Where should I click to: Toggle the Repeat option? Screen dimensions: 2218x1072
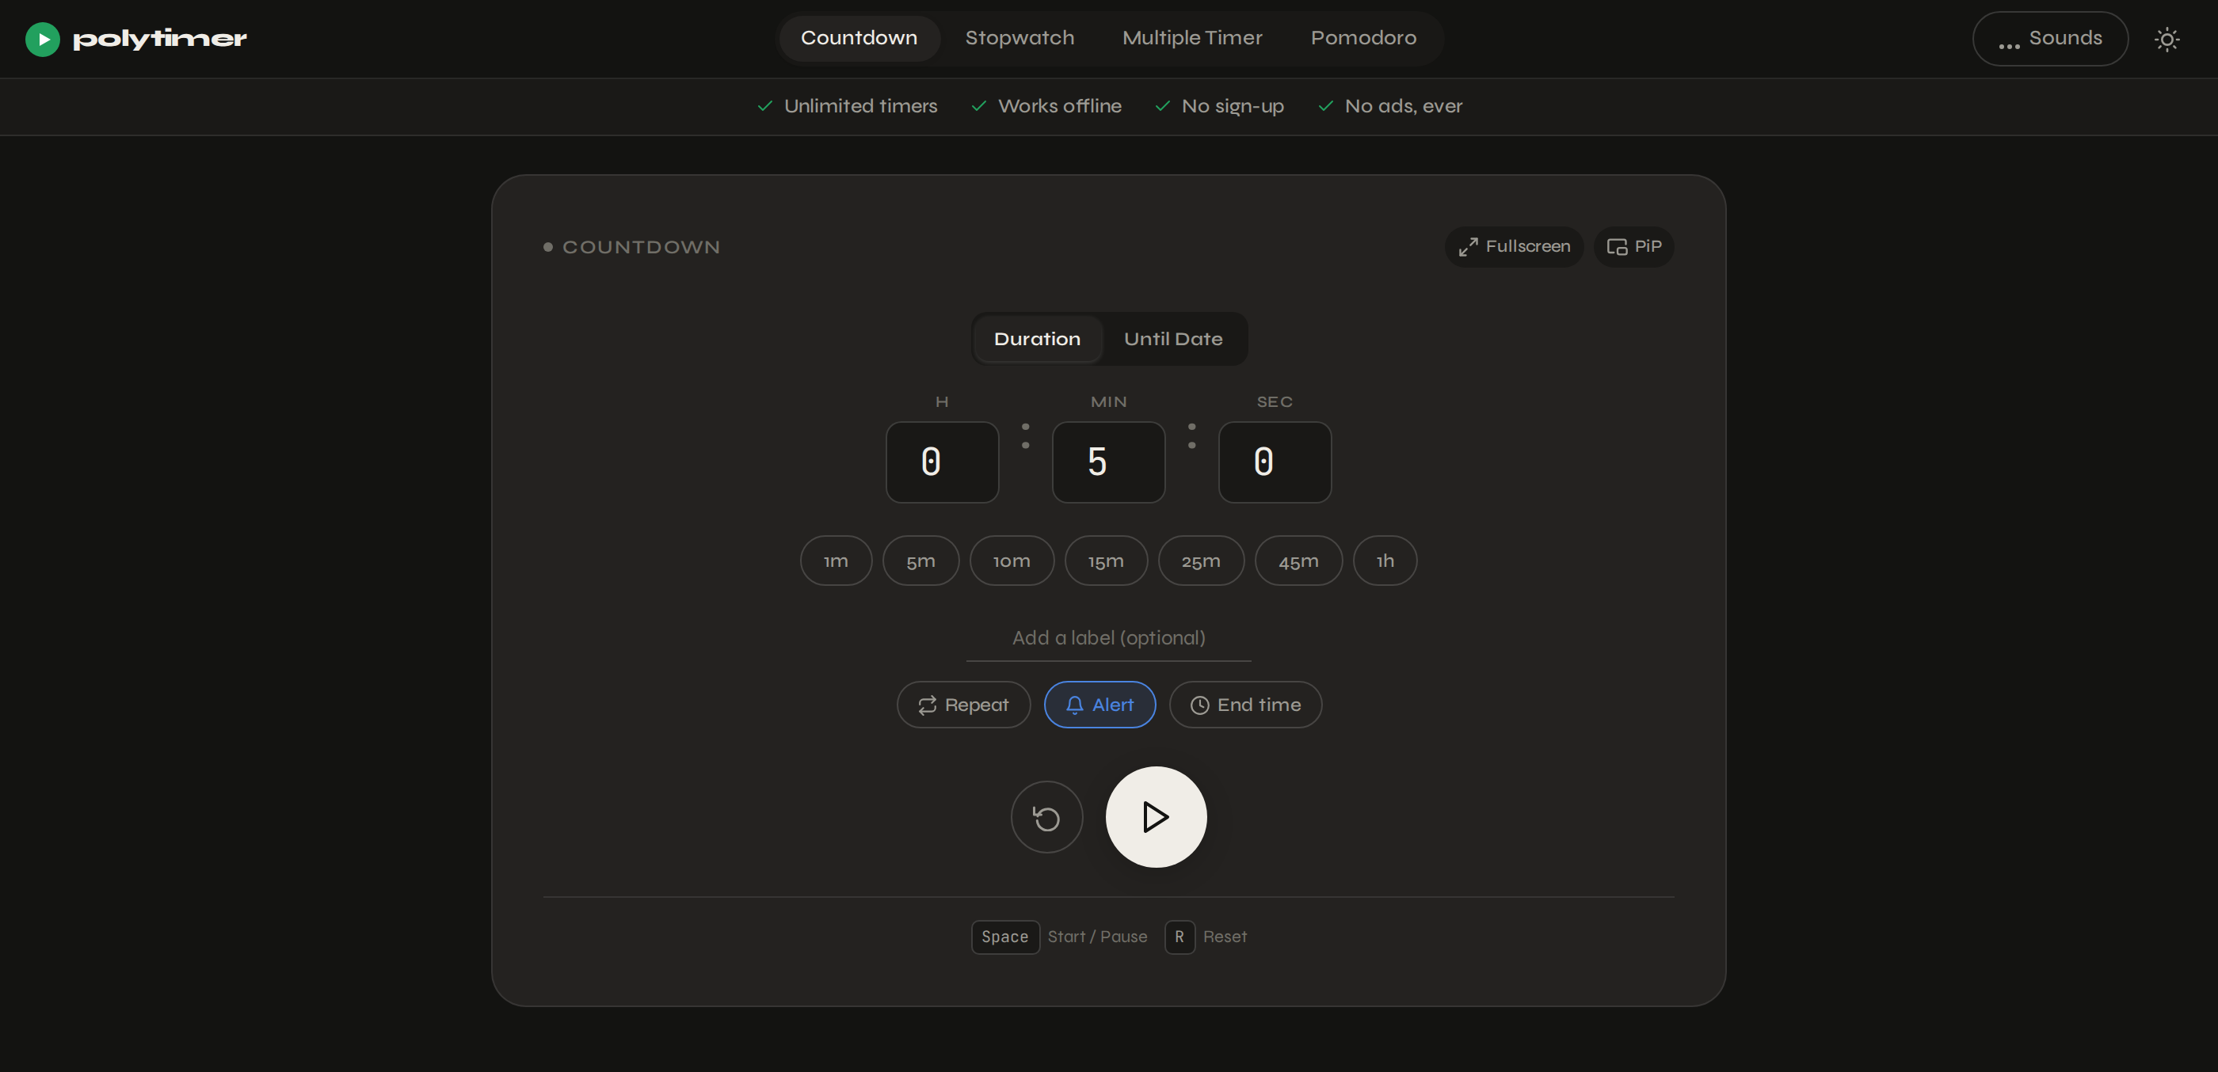point(963,705)
